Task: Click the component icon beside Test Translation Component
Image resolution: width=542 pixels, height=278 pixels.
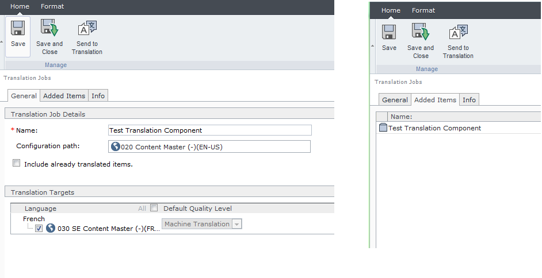Action: (383, 128)
